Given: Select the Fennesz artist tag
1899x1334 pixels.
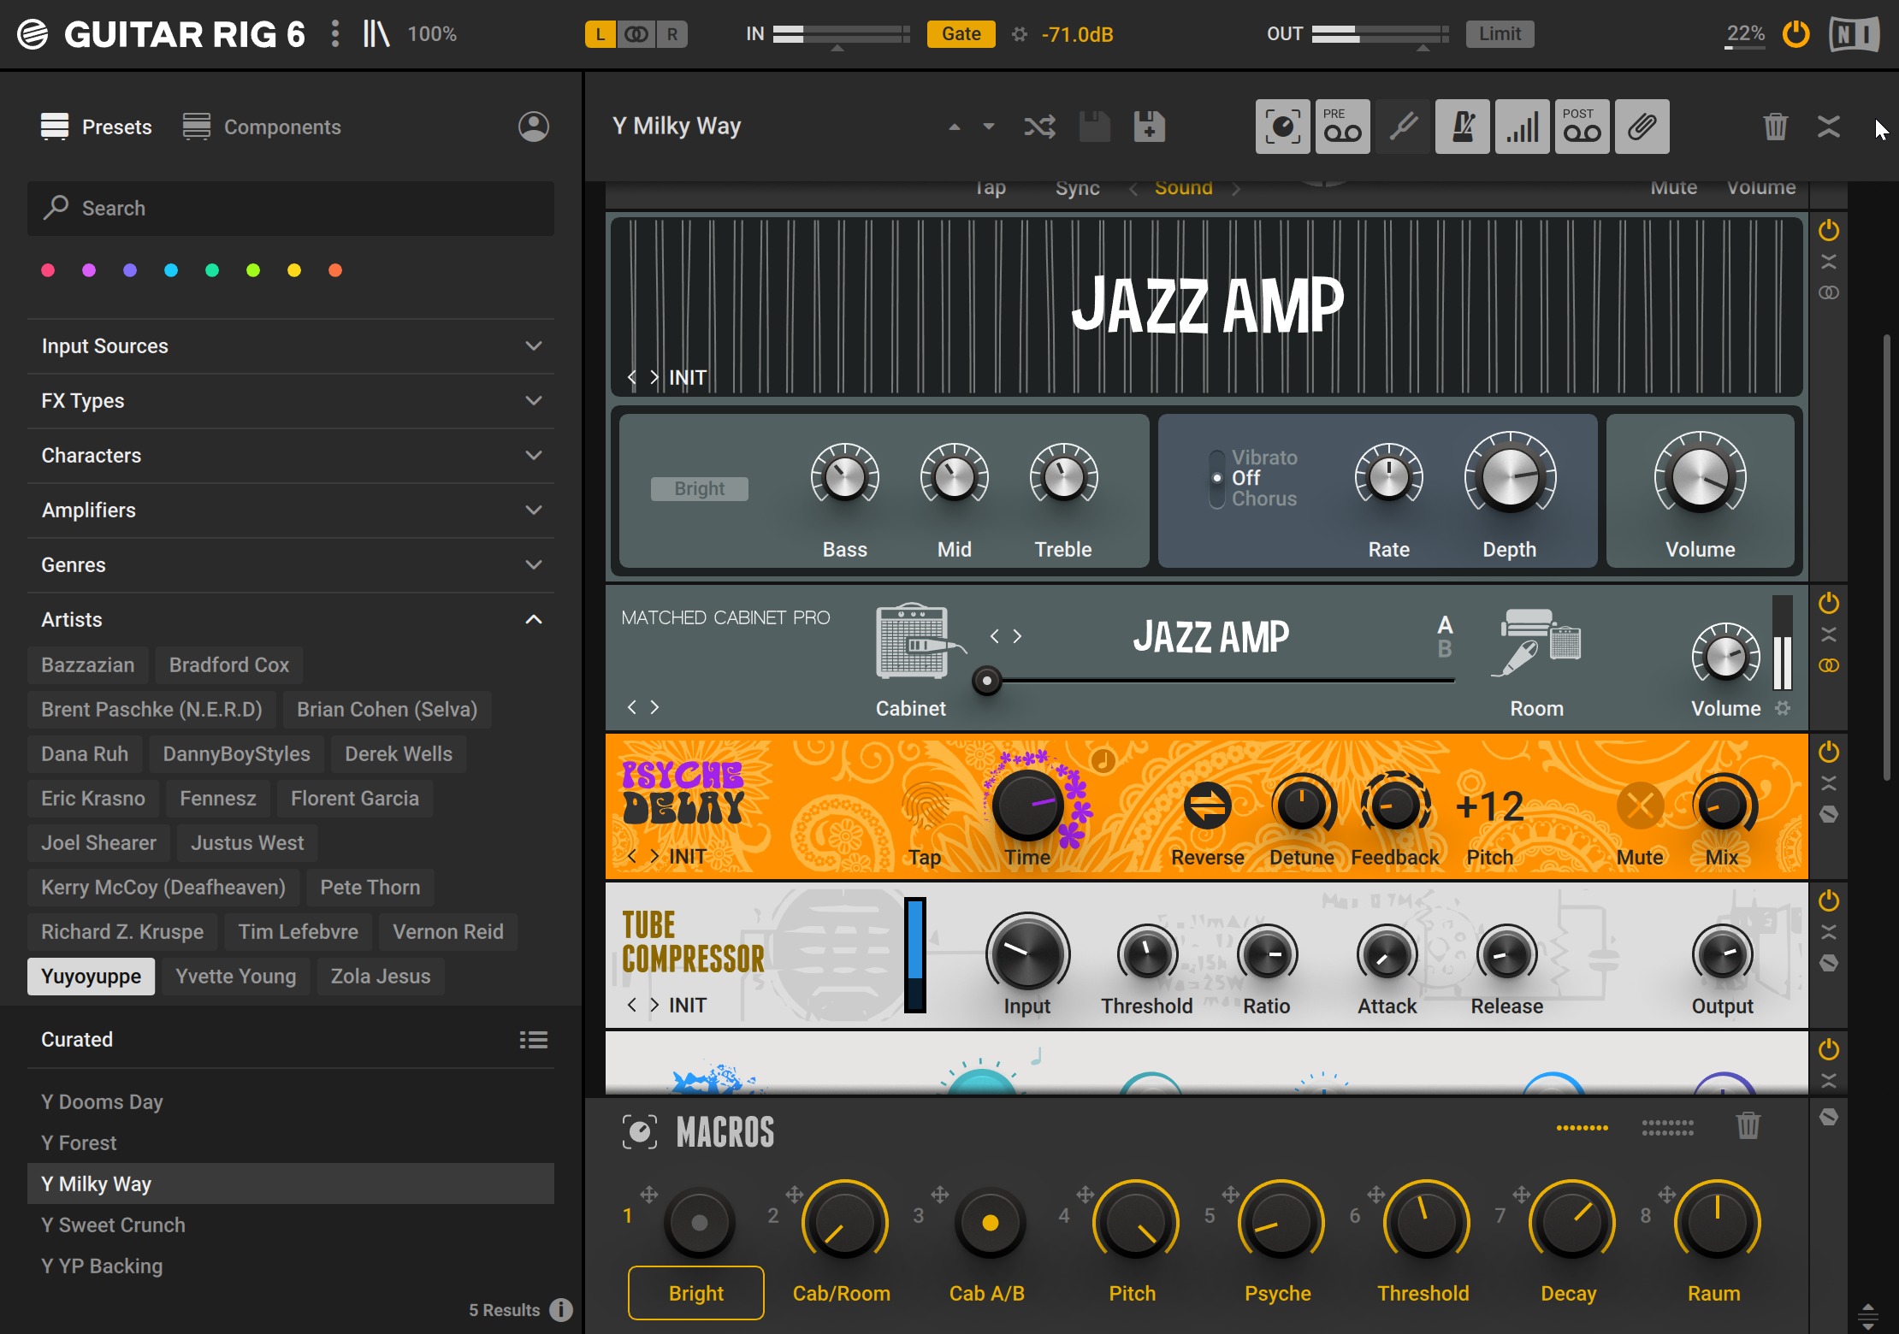Looking at the screenshot, I should [218, 799].
